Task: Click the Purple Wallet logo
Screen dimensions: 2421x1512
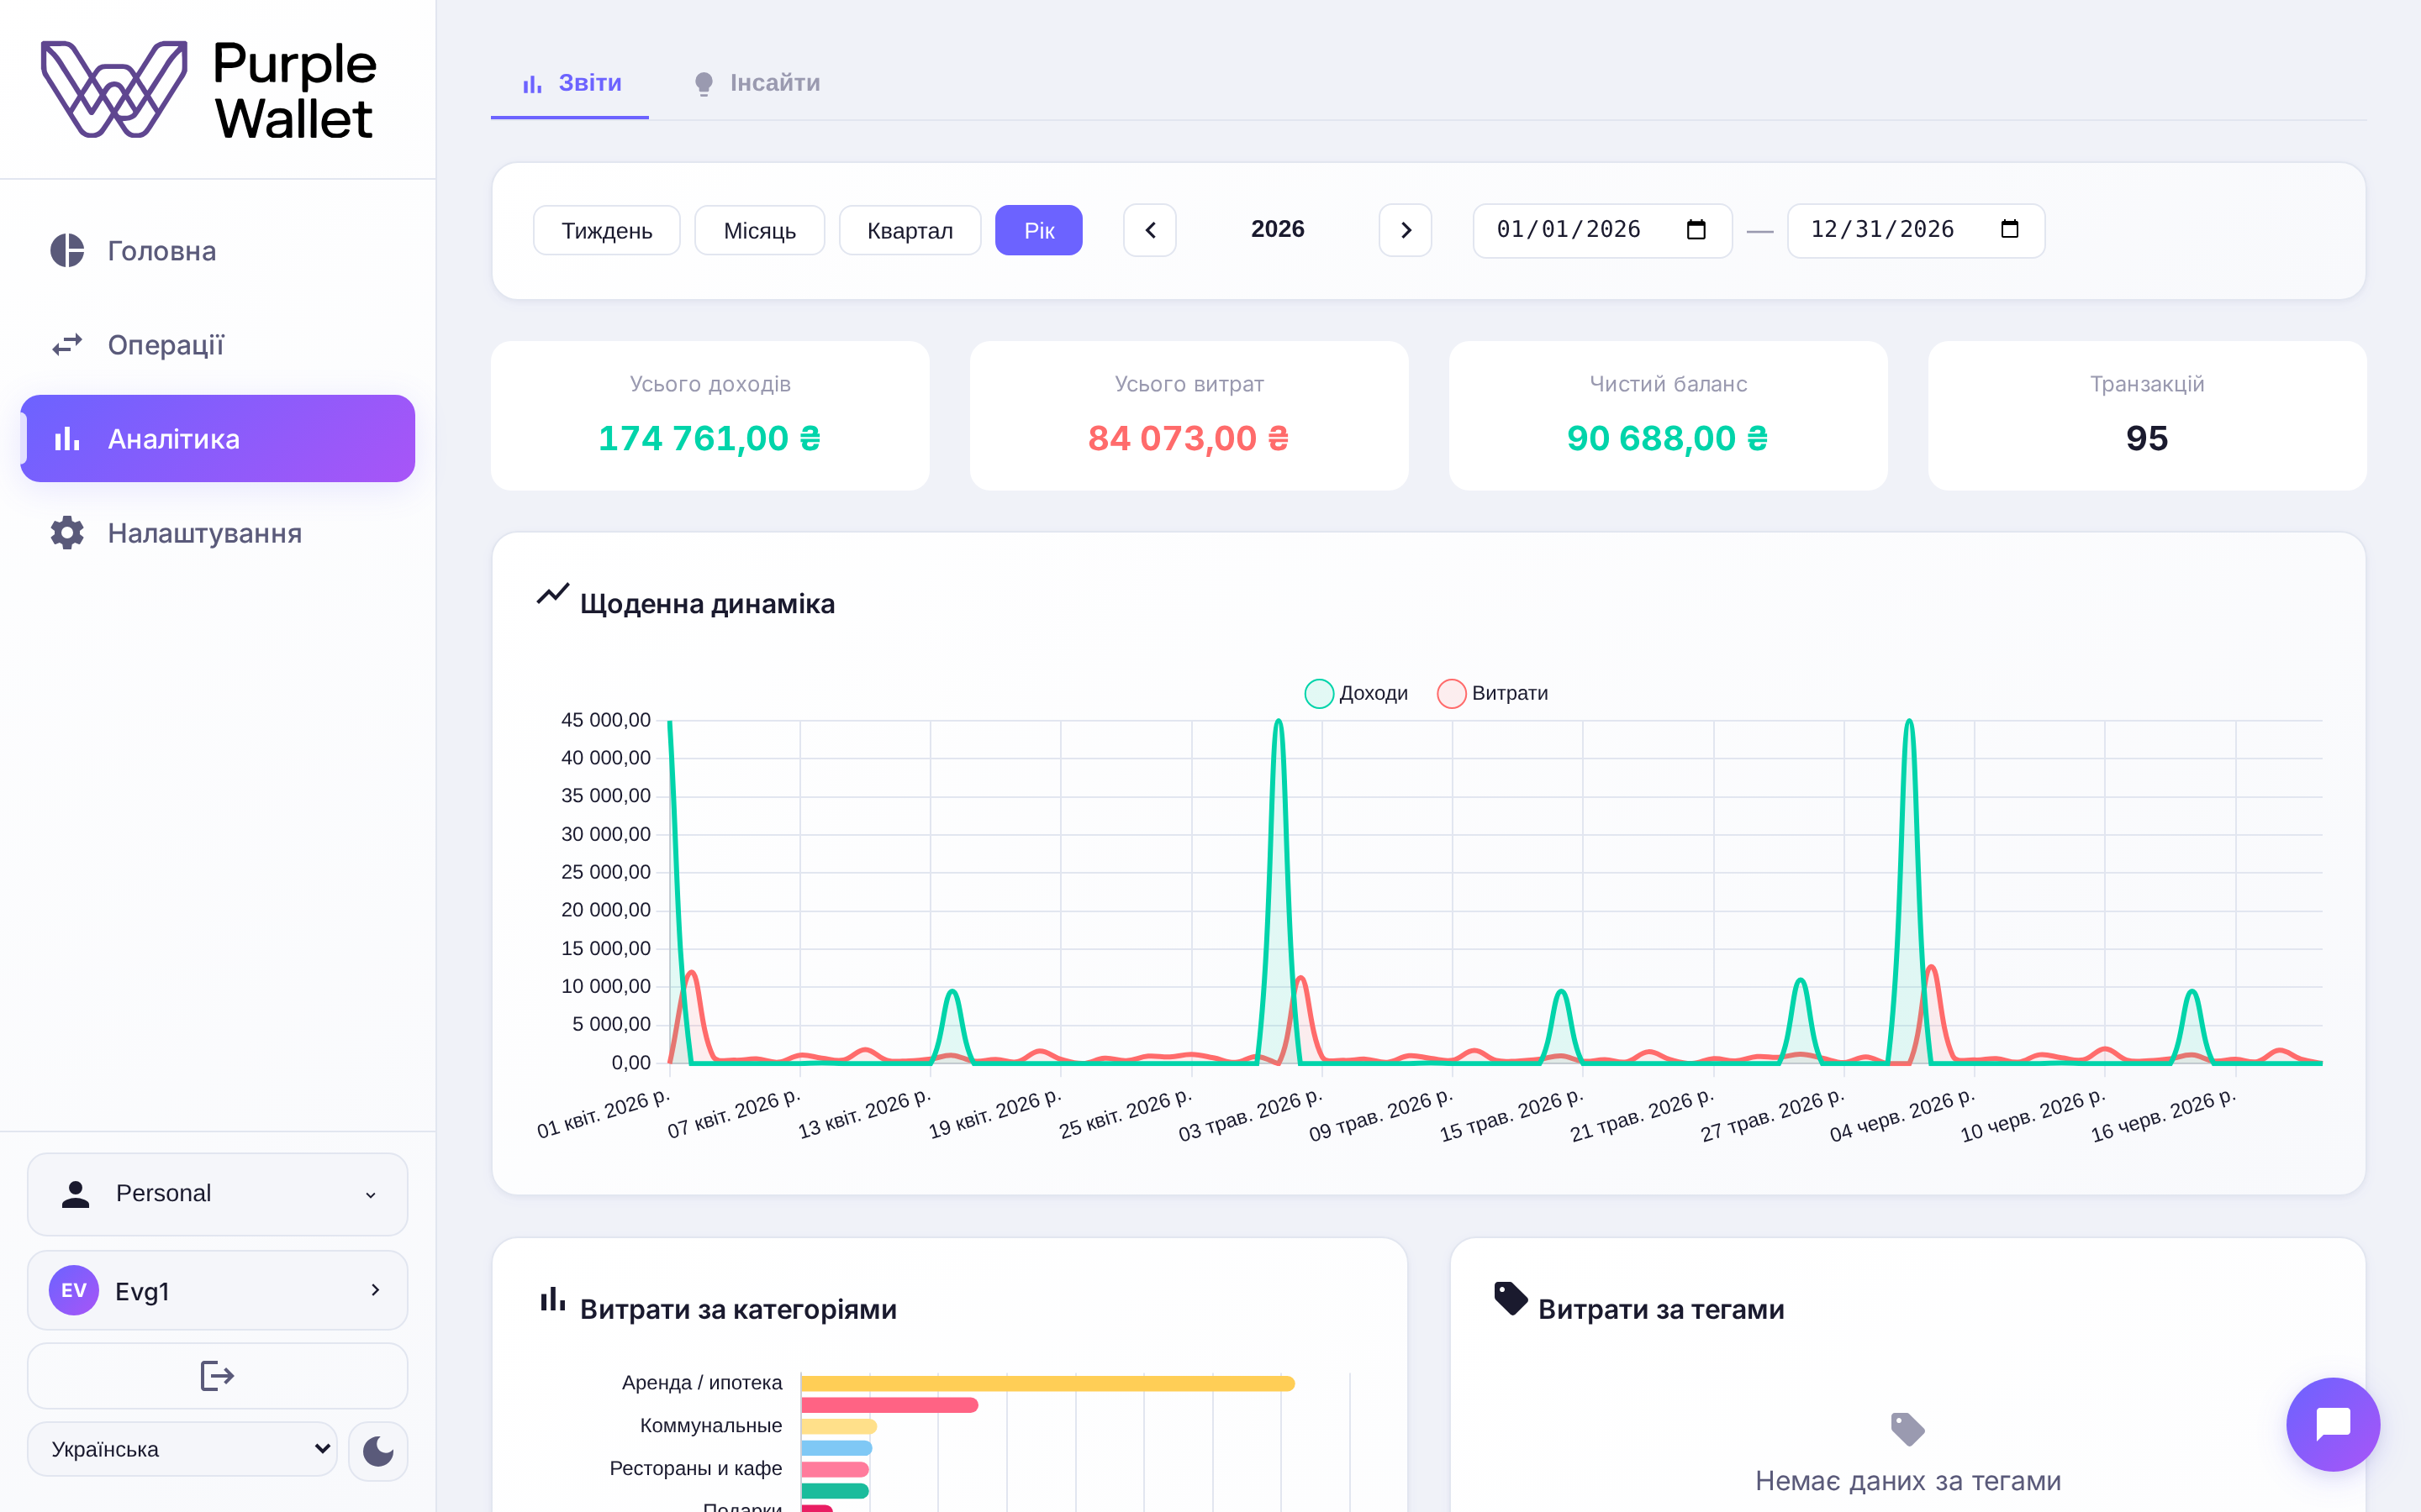Action: click(209, 90)
